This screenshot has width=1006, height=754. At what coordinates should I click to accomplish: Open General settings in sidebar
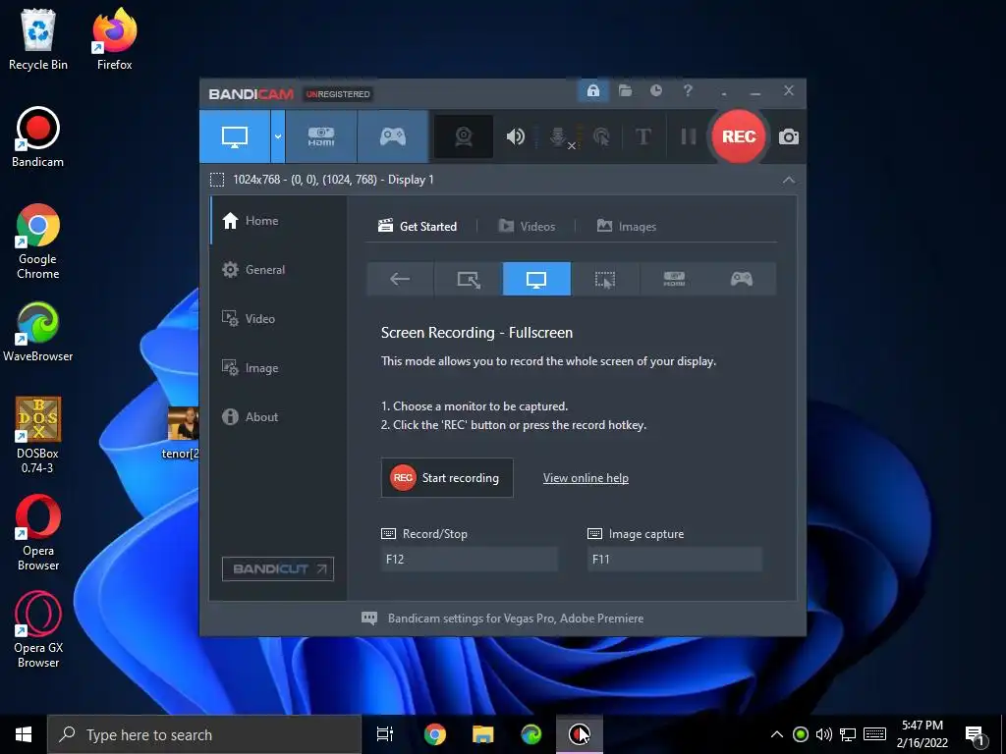(x=278, y=270)
